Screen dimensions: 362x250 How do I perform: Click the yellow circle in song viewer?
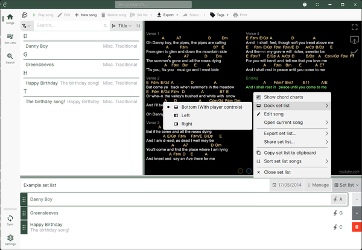(x=240, y=171)
